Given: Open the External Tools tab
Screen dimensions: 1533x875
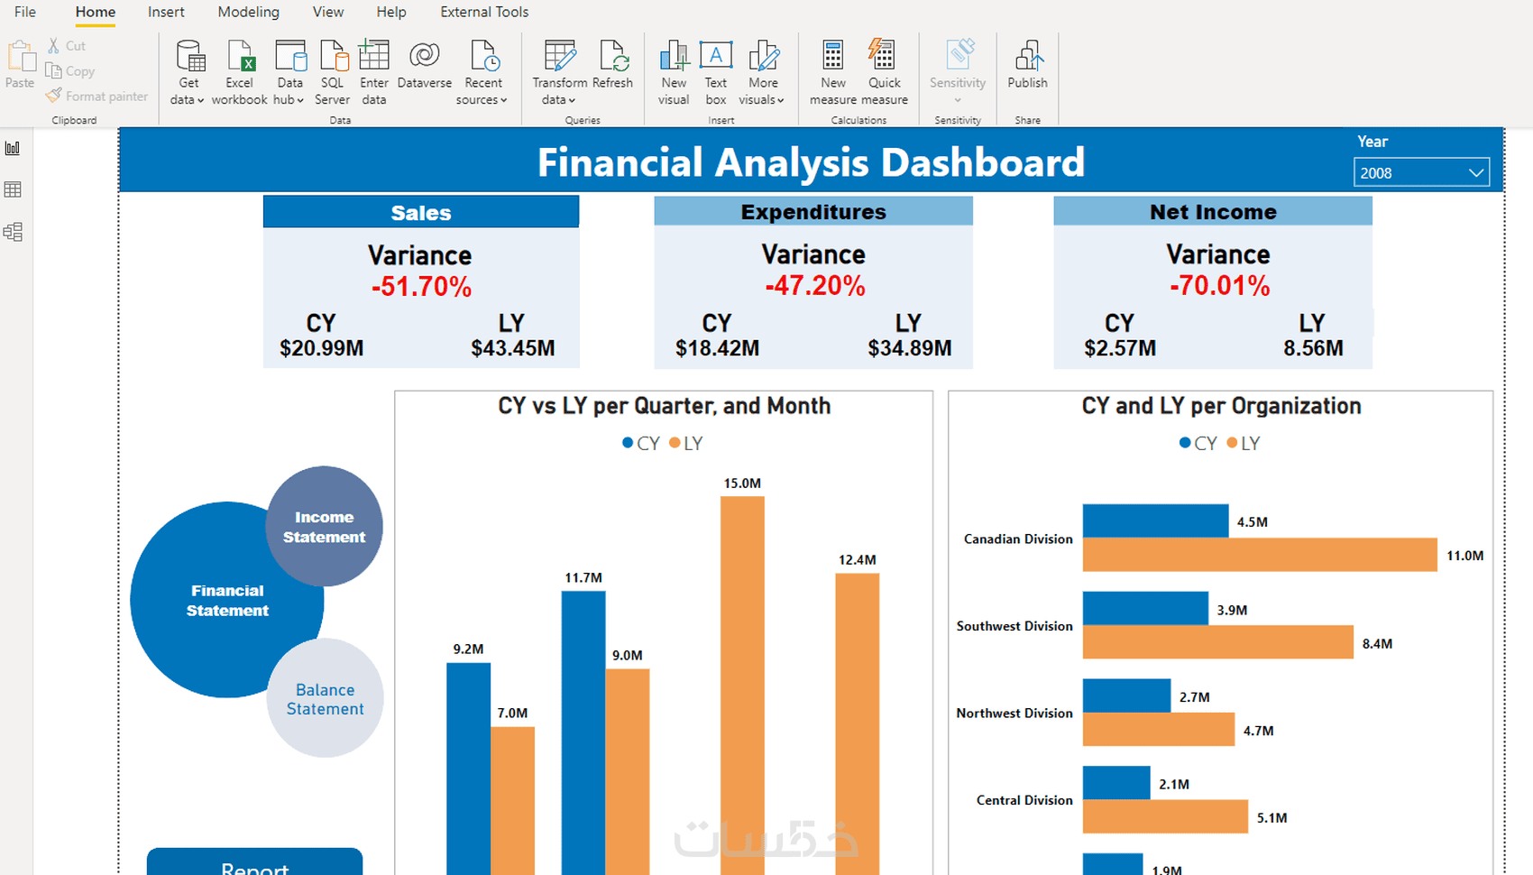Looking at the screenshot, I should 484,12.
